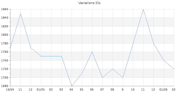Click the data point above month 05

tap(82, 73)
